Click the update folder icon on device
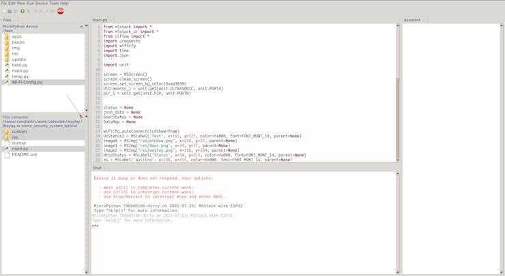This screenshot has height=276, width=505. (7, 59)
